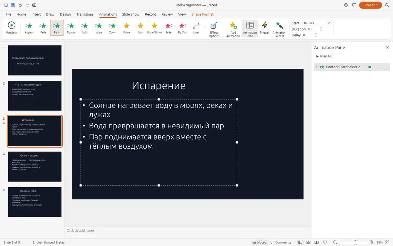Close the Animation Pane
Viewport: 393px width, 246px height.
(x=387, y=48)
